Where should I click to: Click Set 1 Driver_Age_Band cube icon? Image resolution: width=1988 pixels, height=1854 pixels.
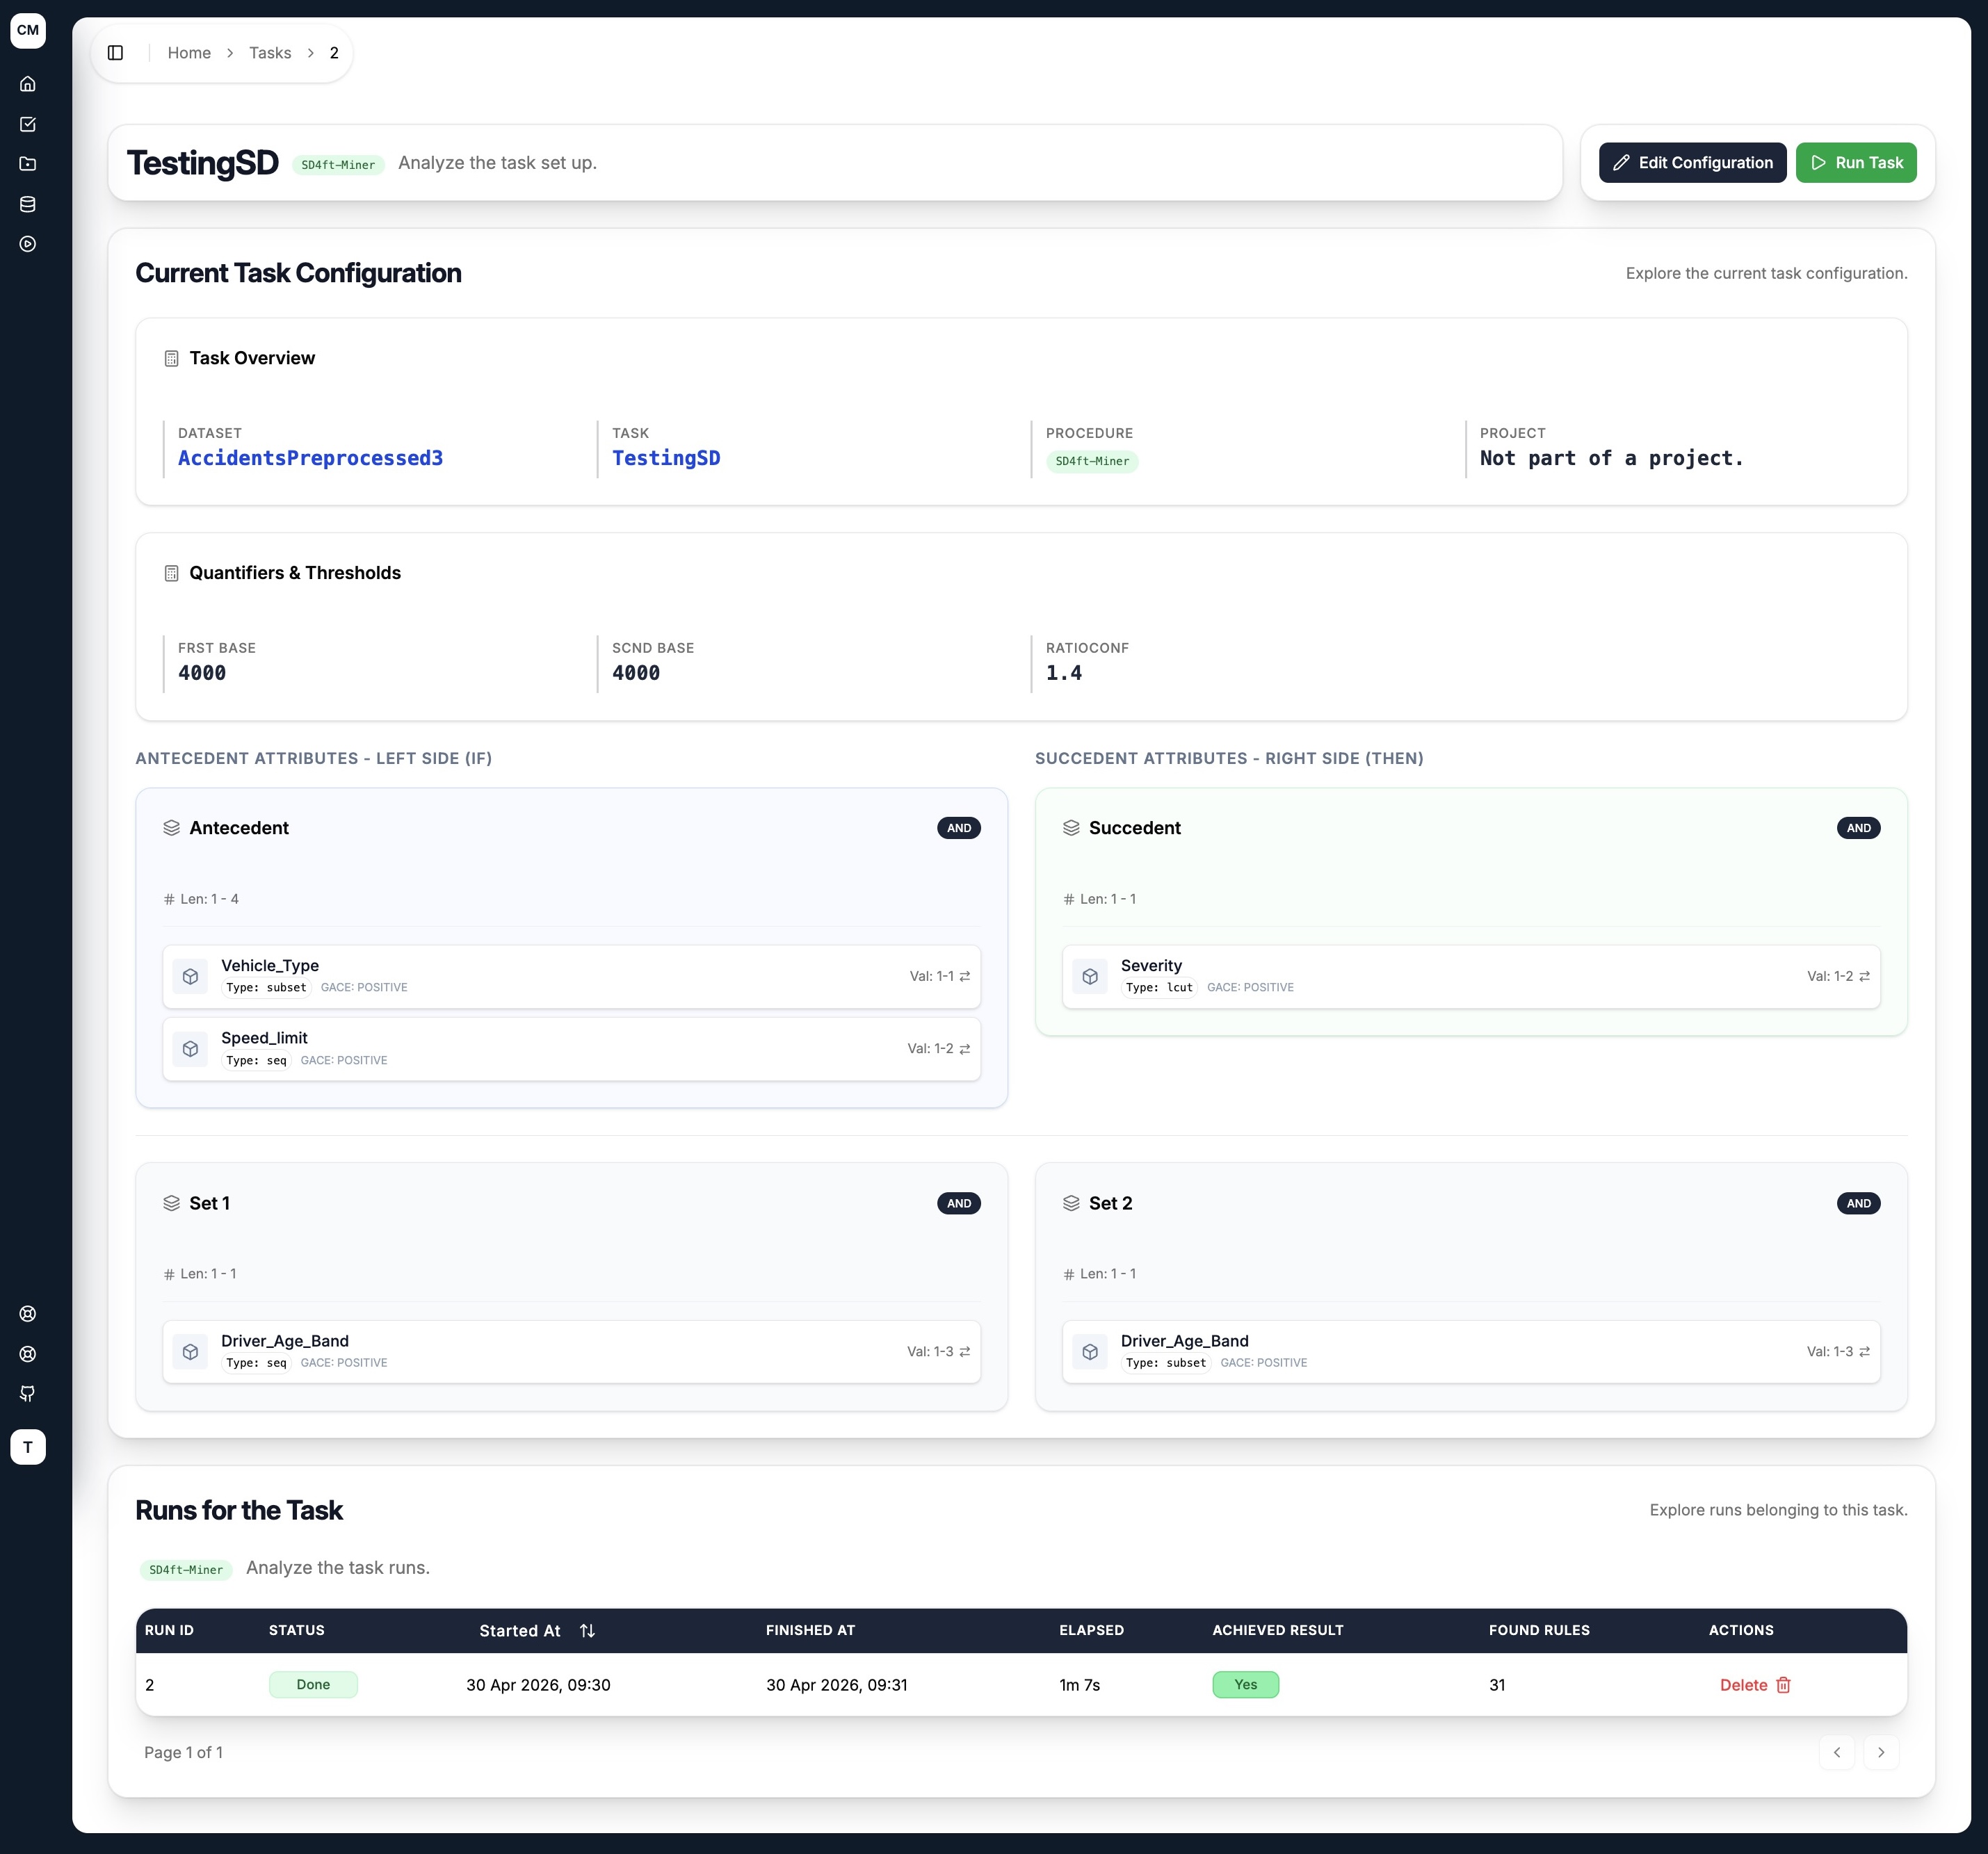point(190,1352)
